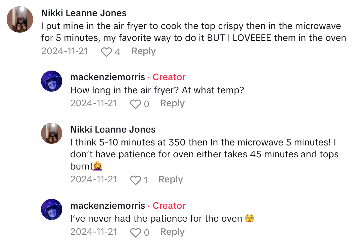Reply to the "5-10 minutes at 350" comment
The height and width of the screenshot is (248, 358).
[170, 179]
